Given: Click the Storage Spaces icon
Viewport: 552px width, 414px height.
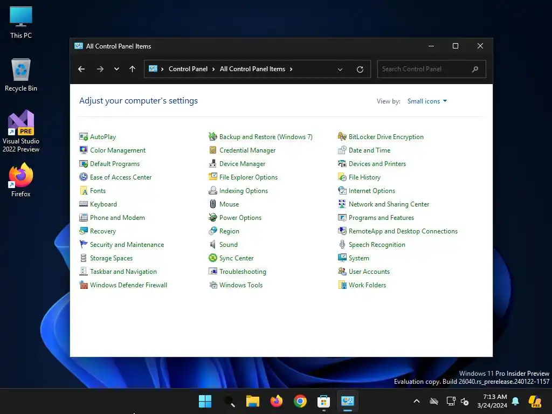Looking at the screenshot, I should tap(84, 258).
